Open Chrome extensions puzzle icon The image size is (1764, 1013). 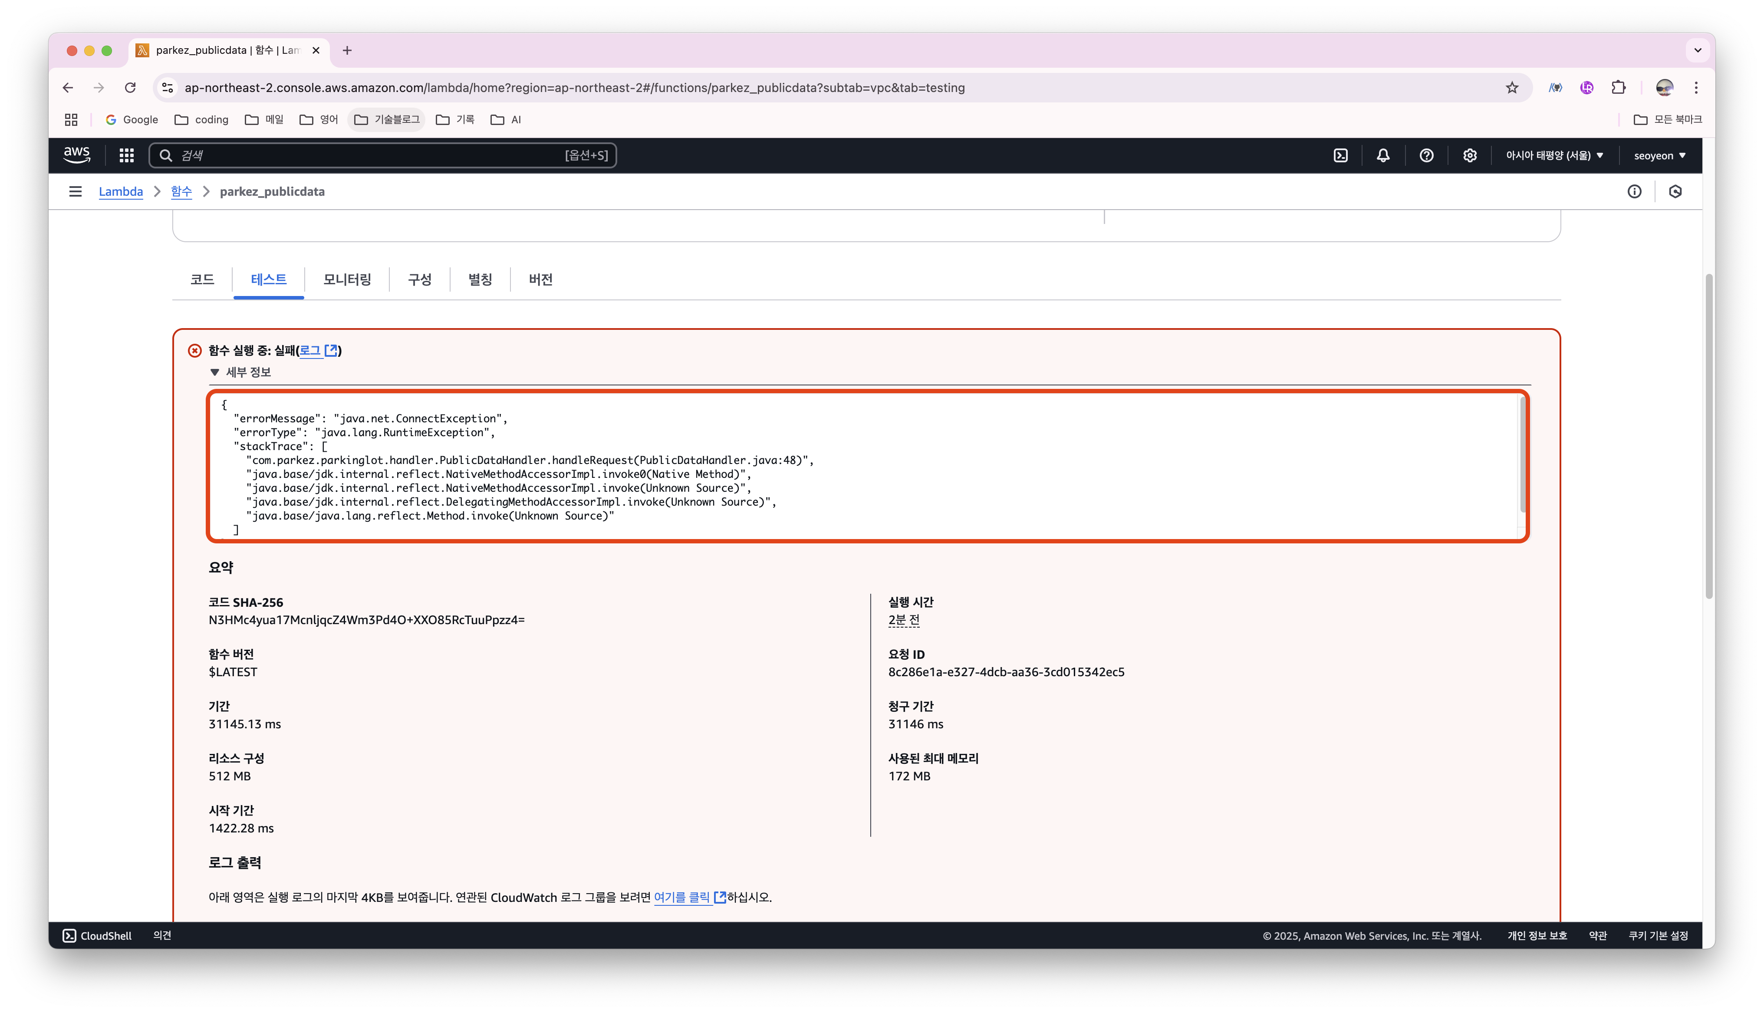pos(1618,88)
